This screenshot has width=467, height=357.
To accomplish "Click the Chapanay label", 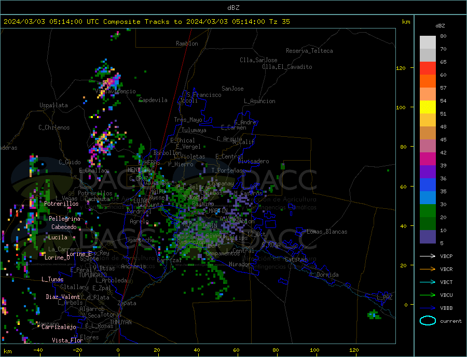I will click(221, 184).
